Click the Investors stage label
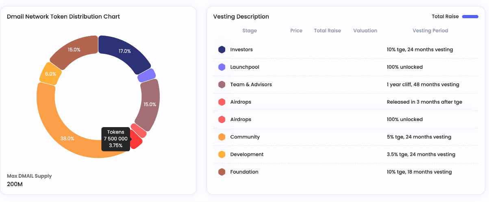Image resolution: width=489 pixels, height=202 pixels. click(241, 50)
